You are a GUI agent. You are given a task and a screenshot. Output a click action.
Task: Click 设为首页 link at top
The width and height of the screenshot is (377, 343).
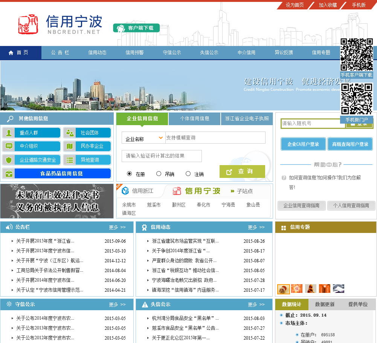pyautogui.click(x=295, y=5)
